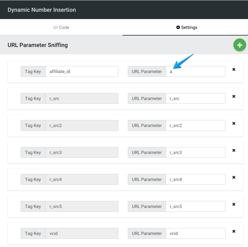The width and height of the screenshot is (248, 247).
Task: Open the Settings tab
Action: pyautogui.click(x=187, y=27)
